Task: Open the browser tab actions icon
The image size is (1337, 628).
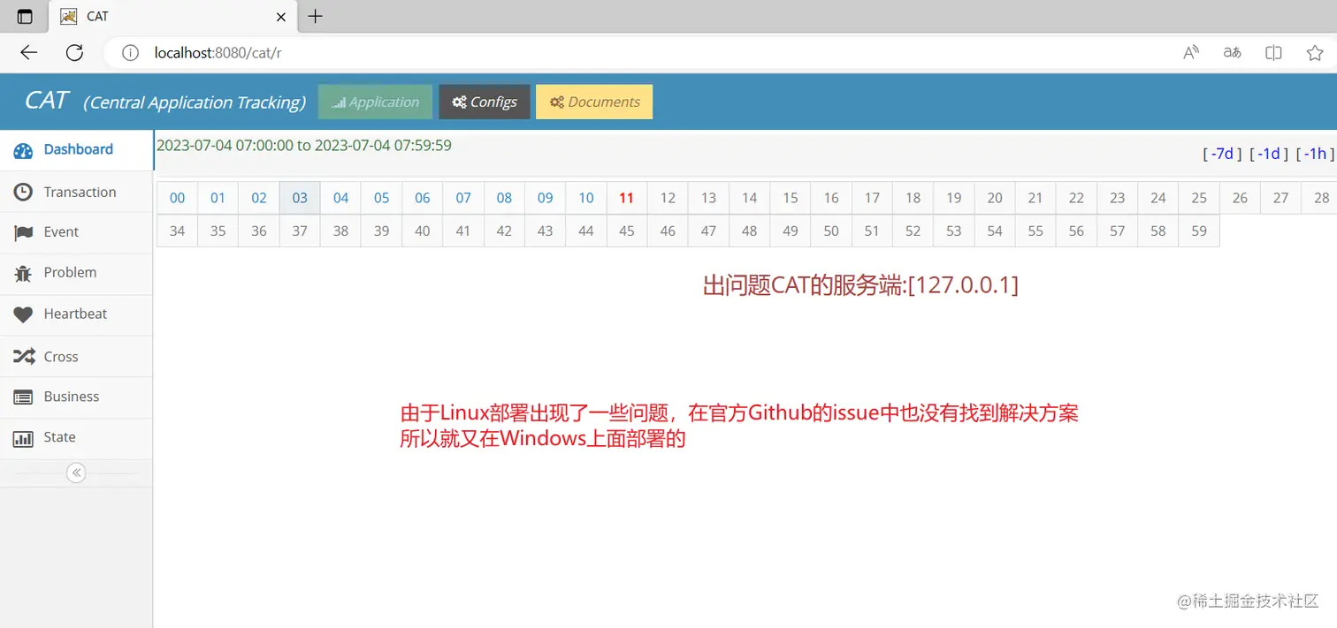Action: click(x=25, y=16)
